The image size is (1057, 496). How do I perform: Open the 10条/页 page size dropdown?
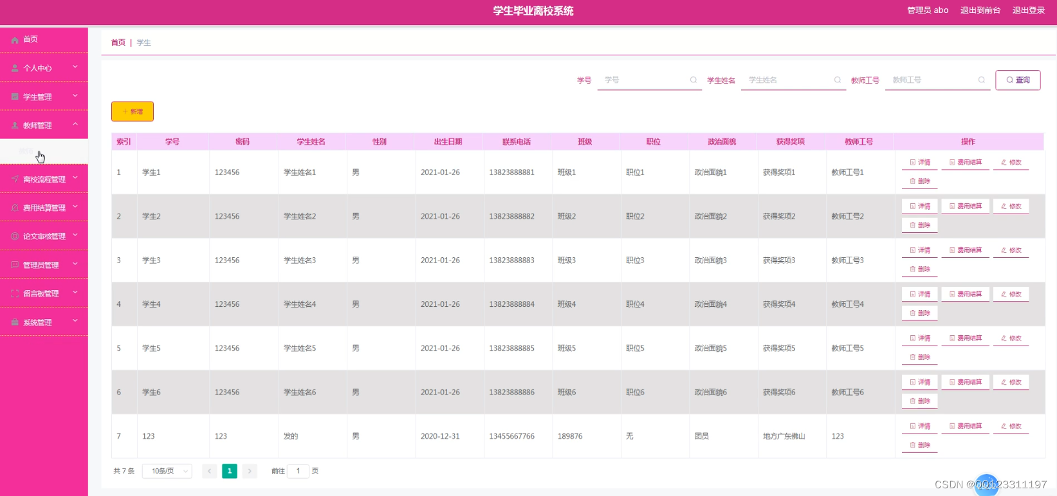click(x=167, y=471)
